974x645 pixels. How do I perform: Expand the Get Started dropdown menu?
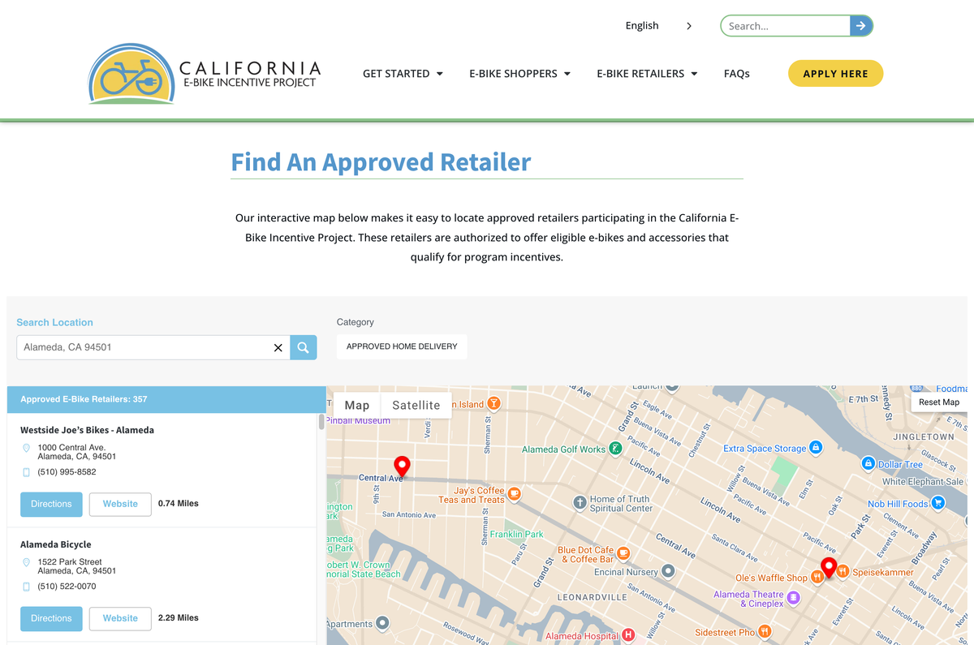[x=403, y=74]
